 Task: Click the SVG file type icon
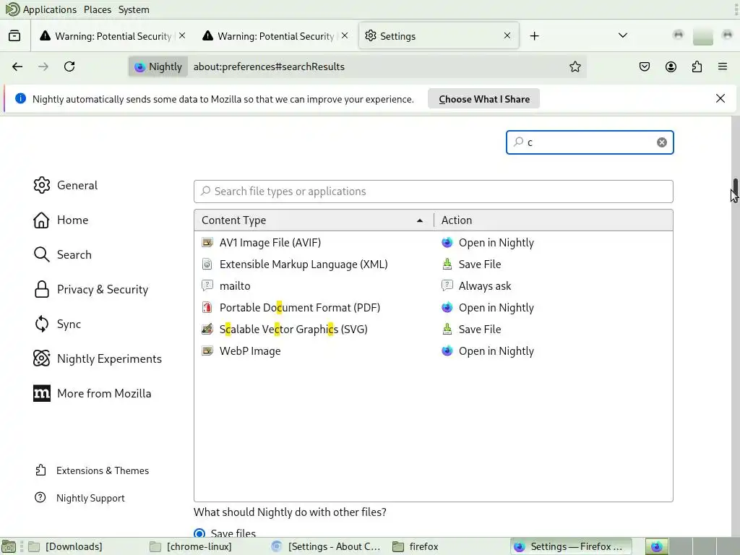207,330
